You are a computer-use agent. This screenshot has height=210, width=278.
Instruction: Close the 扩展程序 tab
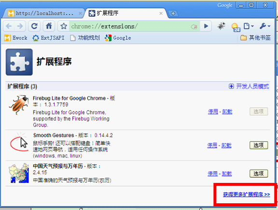[x=161, y=14]
